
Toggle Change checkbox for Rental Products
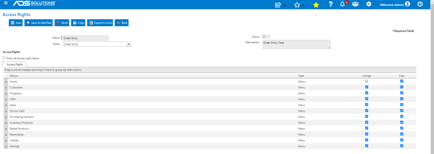click(367, 128)
